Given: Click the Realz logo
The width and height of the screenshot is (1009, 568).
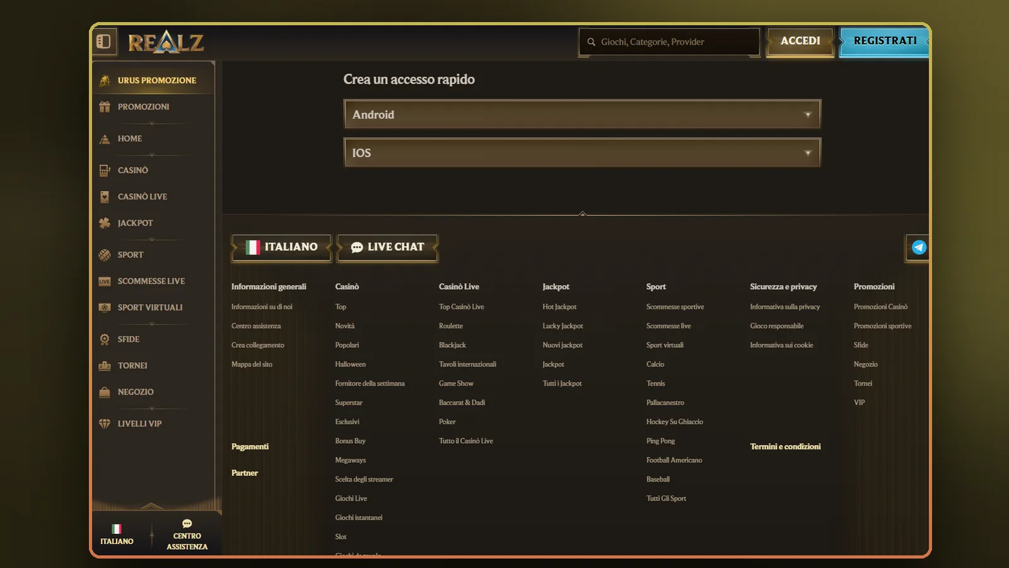Looking at the screenshot, I should pyautogui.click(x=166, y=42).
